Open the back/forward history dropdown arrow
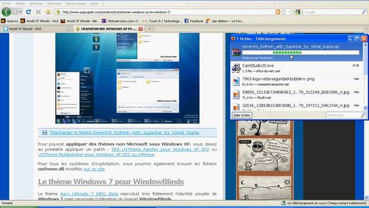369x208 pixels. [x=21, y=12]
